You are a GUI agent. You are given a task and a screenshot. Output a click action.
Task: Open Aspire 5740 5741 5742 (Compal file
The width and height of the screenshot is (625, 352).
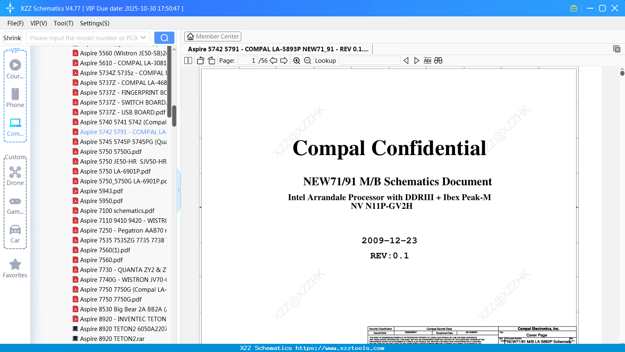coord(120,122)
